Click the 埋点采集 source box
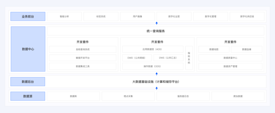 (x=128, y=96)
